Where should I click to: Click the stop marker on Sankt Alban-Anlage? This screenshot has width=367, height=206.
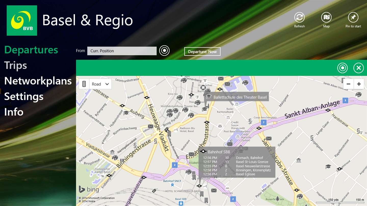(x=328, y=110)
